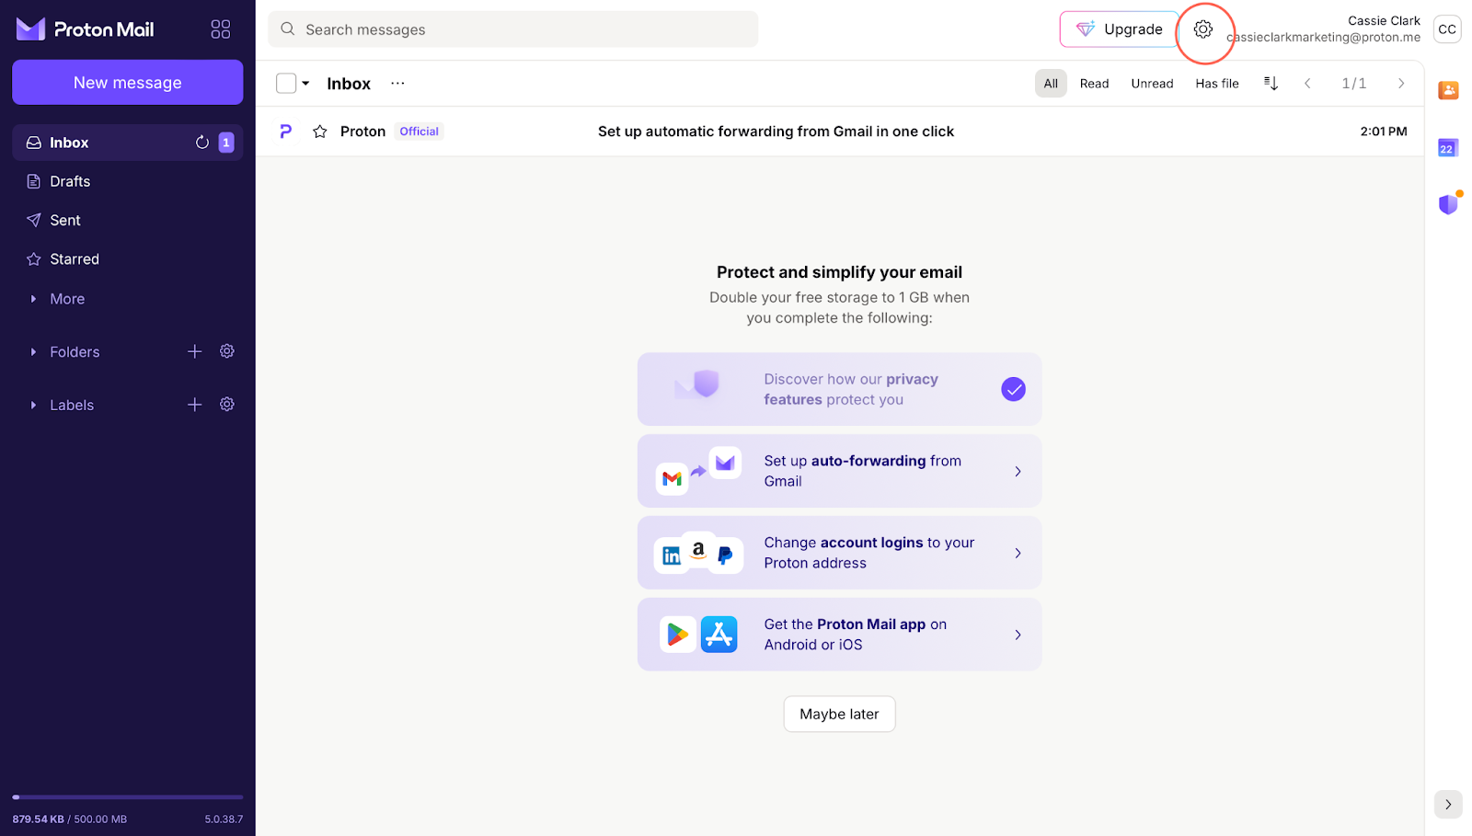
Task: Open the settings gear icon
Action: pyautogui.click(x=1202, y=29)
